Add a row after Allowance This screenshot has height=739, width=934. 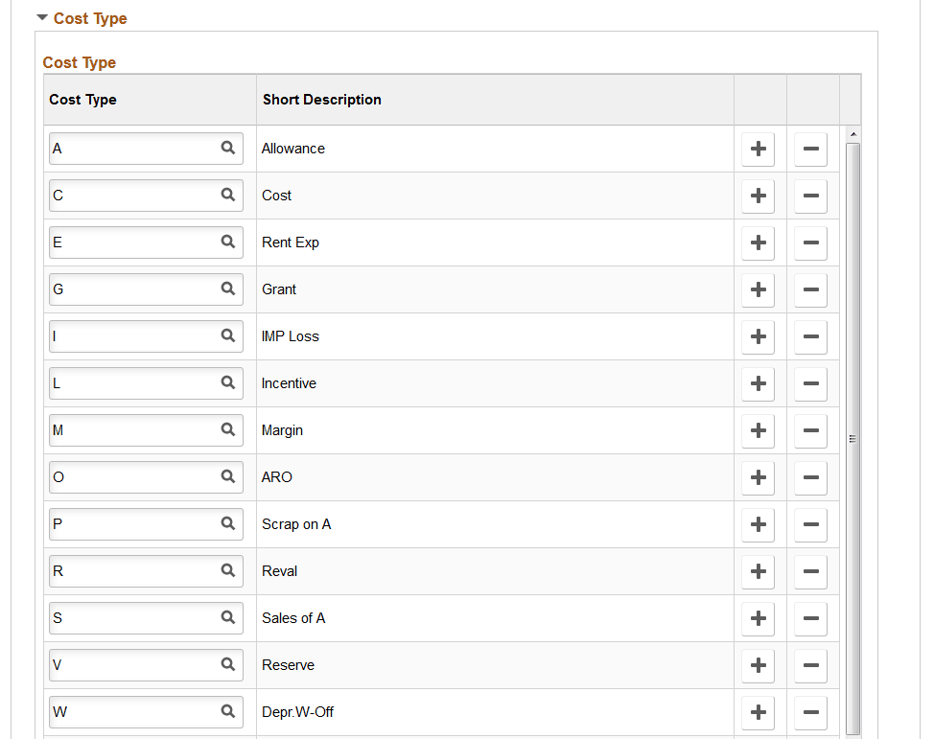click(758, 149)
